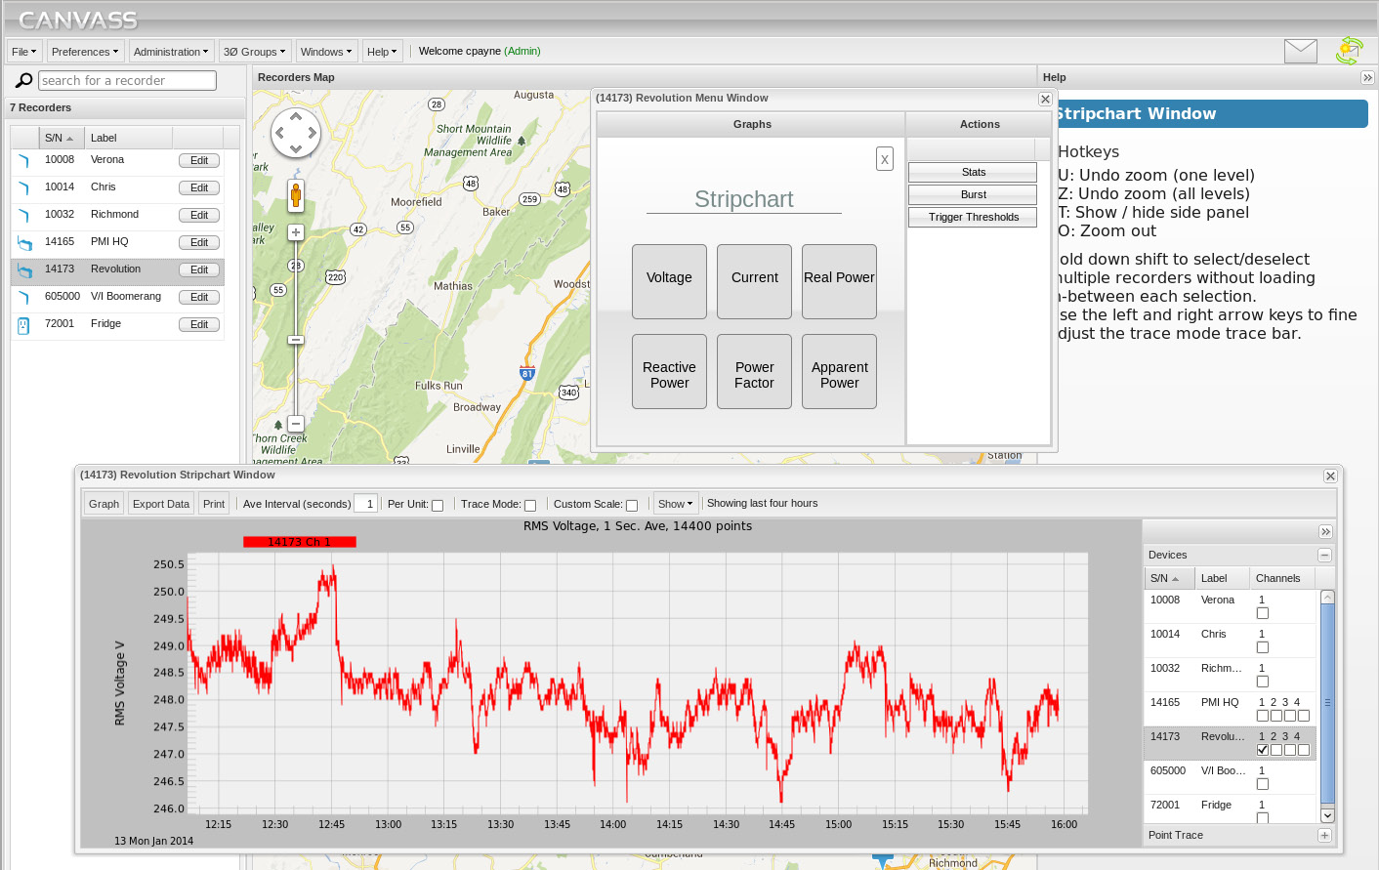Click the green refresh icon
Viewport: 1379px width, 870px height.
[x=1350, y=51]
